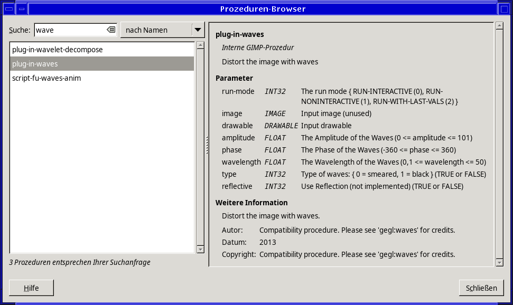Click the date value '2013'
513x305 pixels.
click(268, 242)
